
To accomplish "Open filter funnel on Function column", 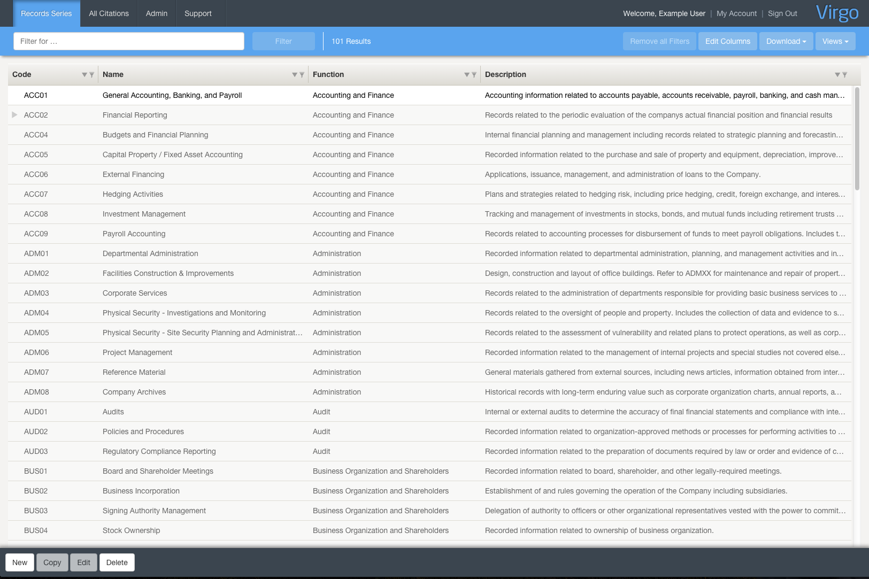I will click(474, 75).
